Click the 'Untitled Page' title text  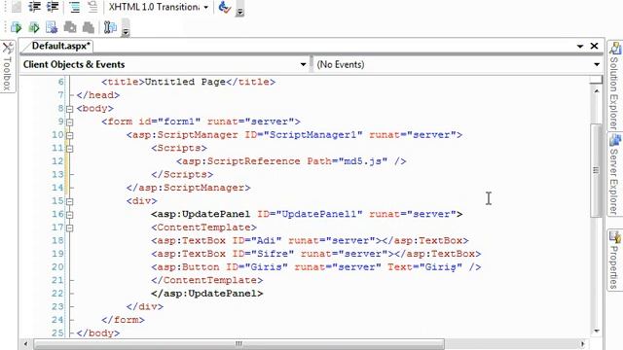click(185, 82)
